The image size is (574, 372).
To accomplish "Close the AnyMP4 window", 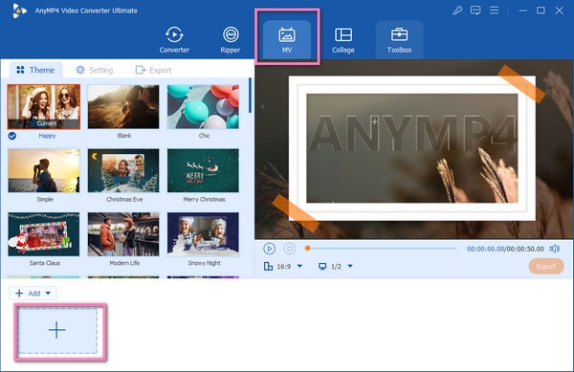I will 559,11.
